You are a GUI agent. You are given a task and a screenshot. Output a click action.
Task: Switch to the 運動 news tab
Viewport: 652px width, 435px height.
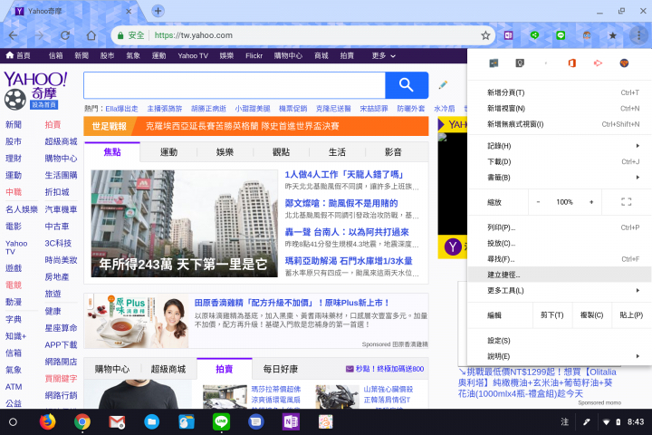pyautogui.click(x=168, y=152)
